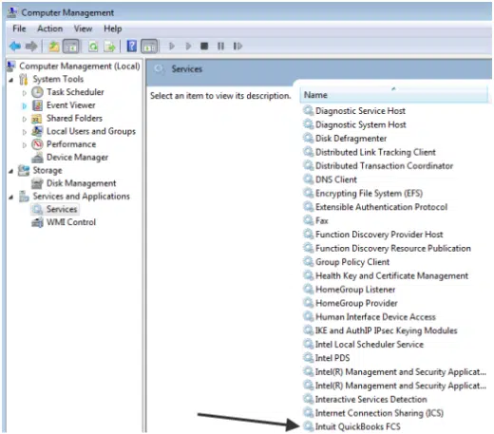Click the gear icon beside Fax
Screen dimensions: 494x434
tap(308, 220)
